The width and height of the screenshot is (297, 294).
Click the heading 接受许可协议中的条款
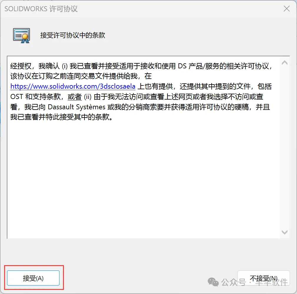[72, 35]
